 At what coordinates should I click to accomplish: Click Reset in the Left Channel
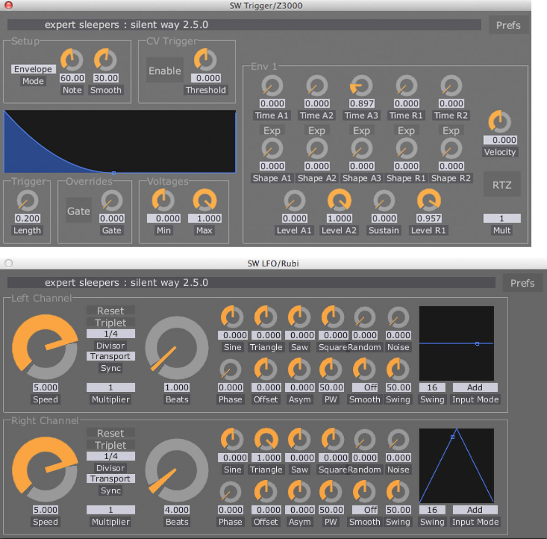[111, 311]
